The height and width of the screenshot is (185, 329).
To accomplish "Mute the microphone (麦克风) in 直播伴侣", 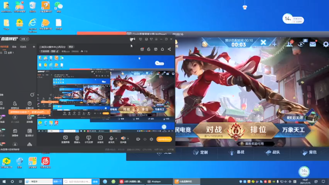I will point(111,139).
